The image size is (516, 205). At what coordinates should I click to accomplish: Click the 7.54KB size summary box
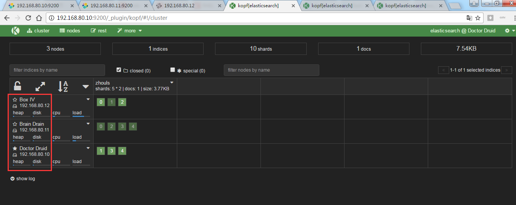coord(466,49)
